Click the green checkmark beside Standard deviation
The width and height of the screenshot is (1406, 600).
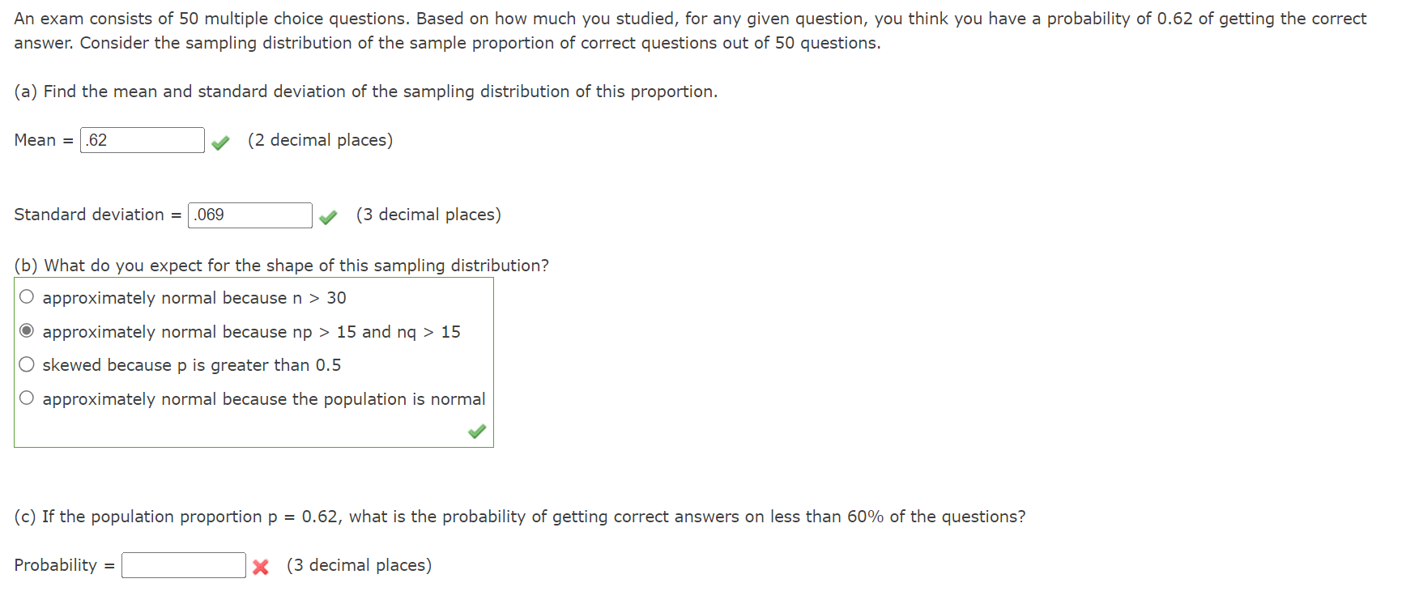point(327,217)
